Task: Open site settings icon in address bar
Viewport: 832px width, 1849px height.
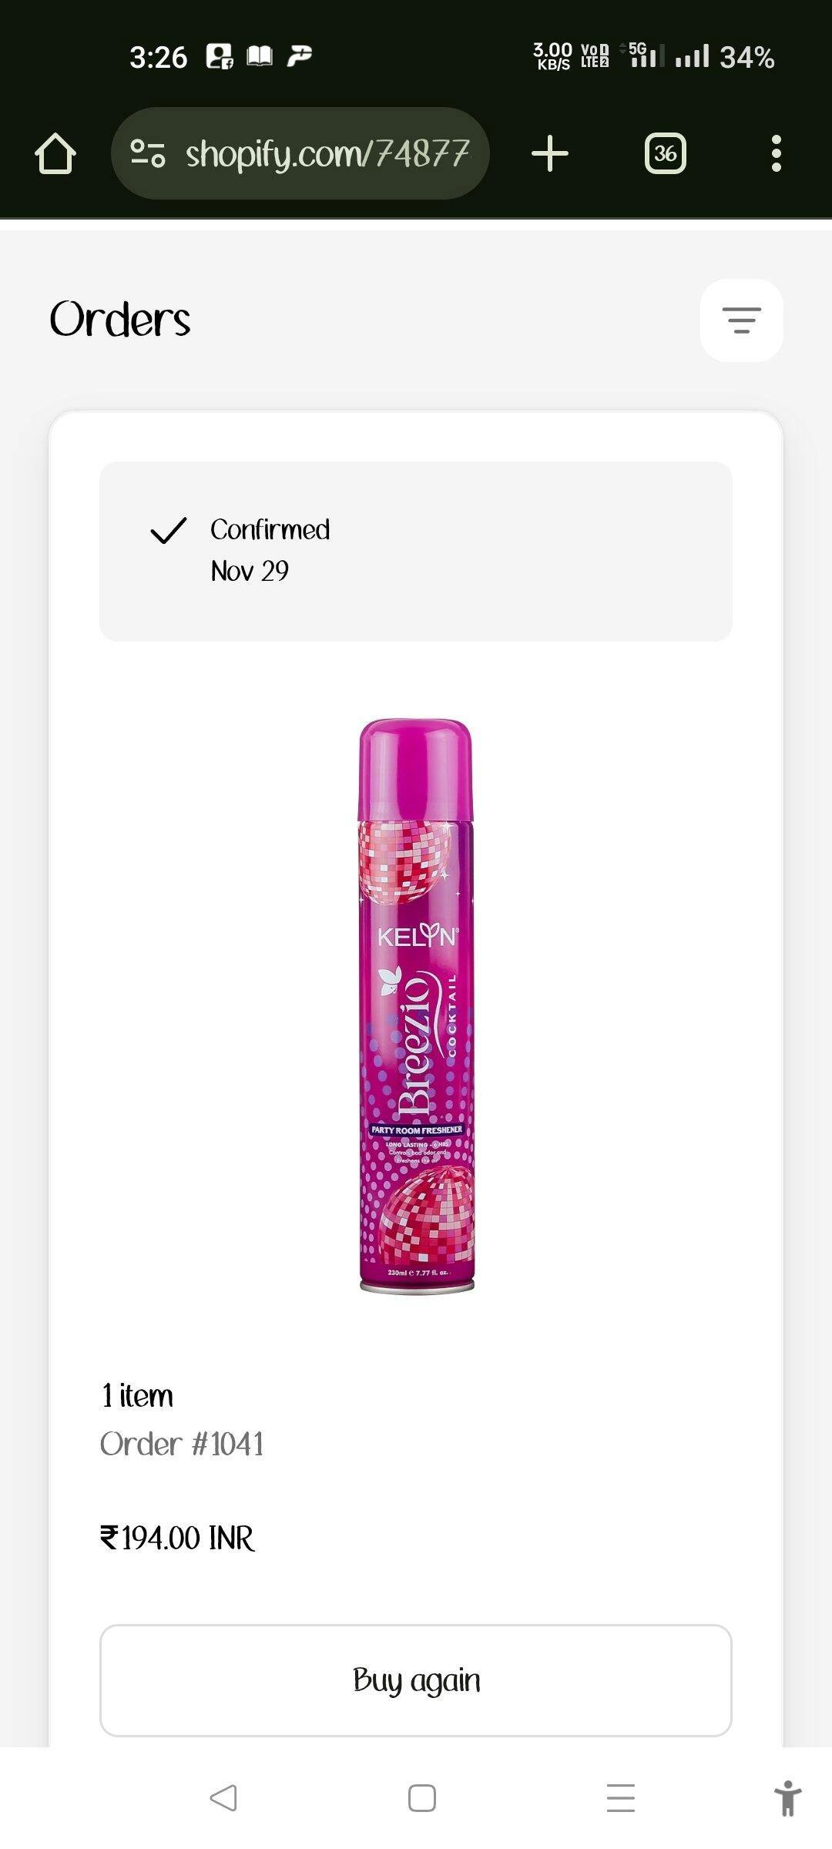Action: click(x=147, y=153)
